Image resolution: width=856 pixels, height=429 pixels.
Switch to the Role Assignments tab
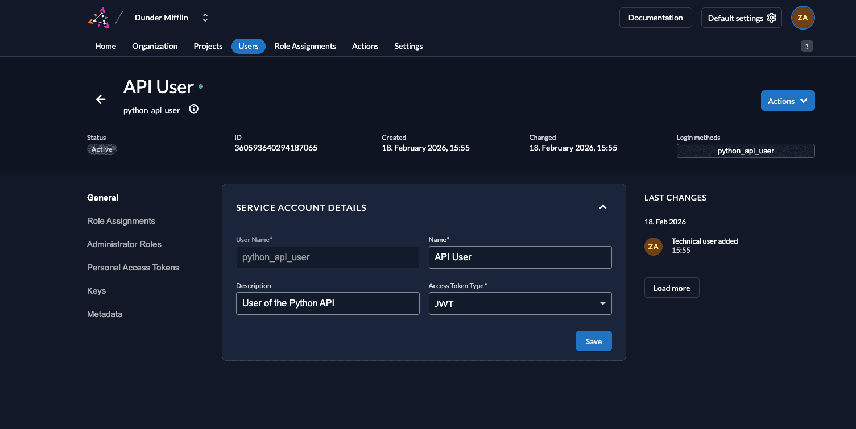coord(305,46)
